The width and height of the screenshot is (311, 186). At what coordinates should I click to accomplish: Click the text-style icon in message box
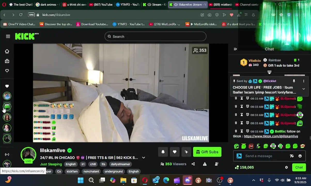click(x=292, y=156)
